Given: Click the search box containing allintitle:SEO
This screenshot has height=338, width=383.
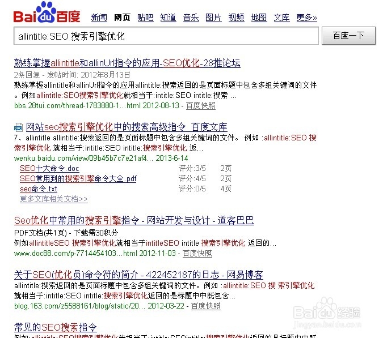Looking at the screenshot, I should click(x=166, y=36).
